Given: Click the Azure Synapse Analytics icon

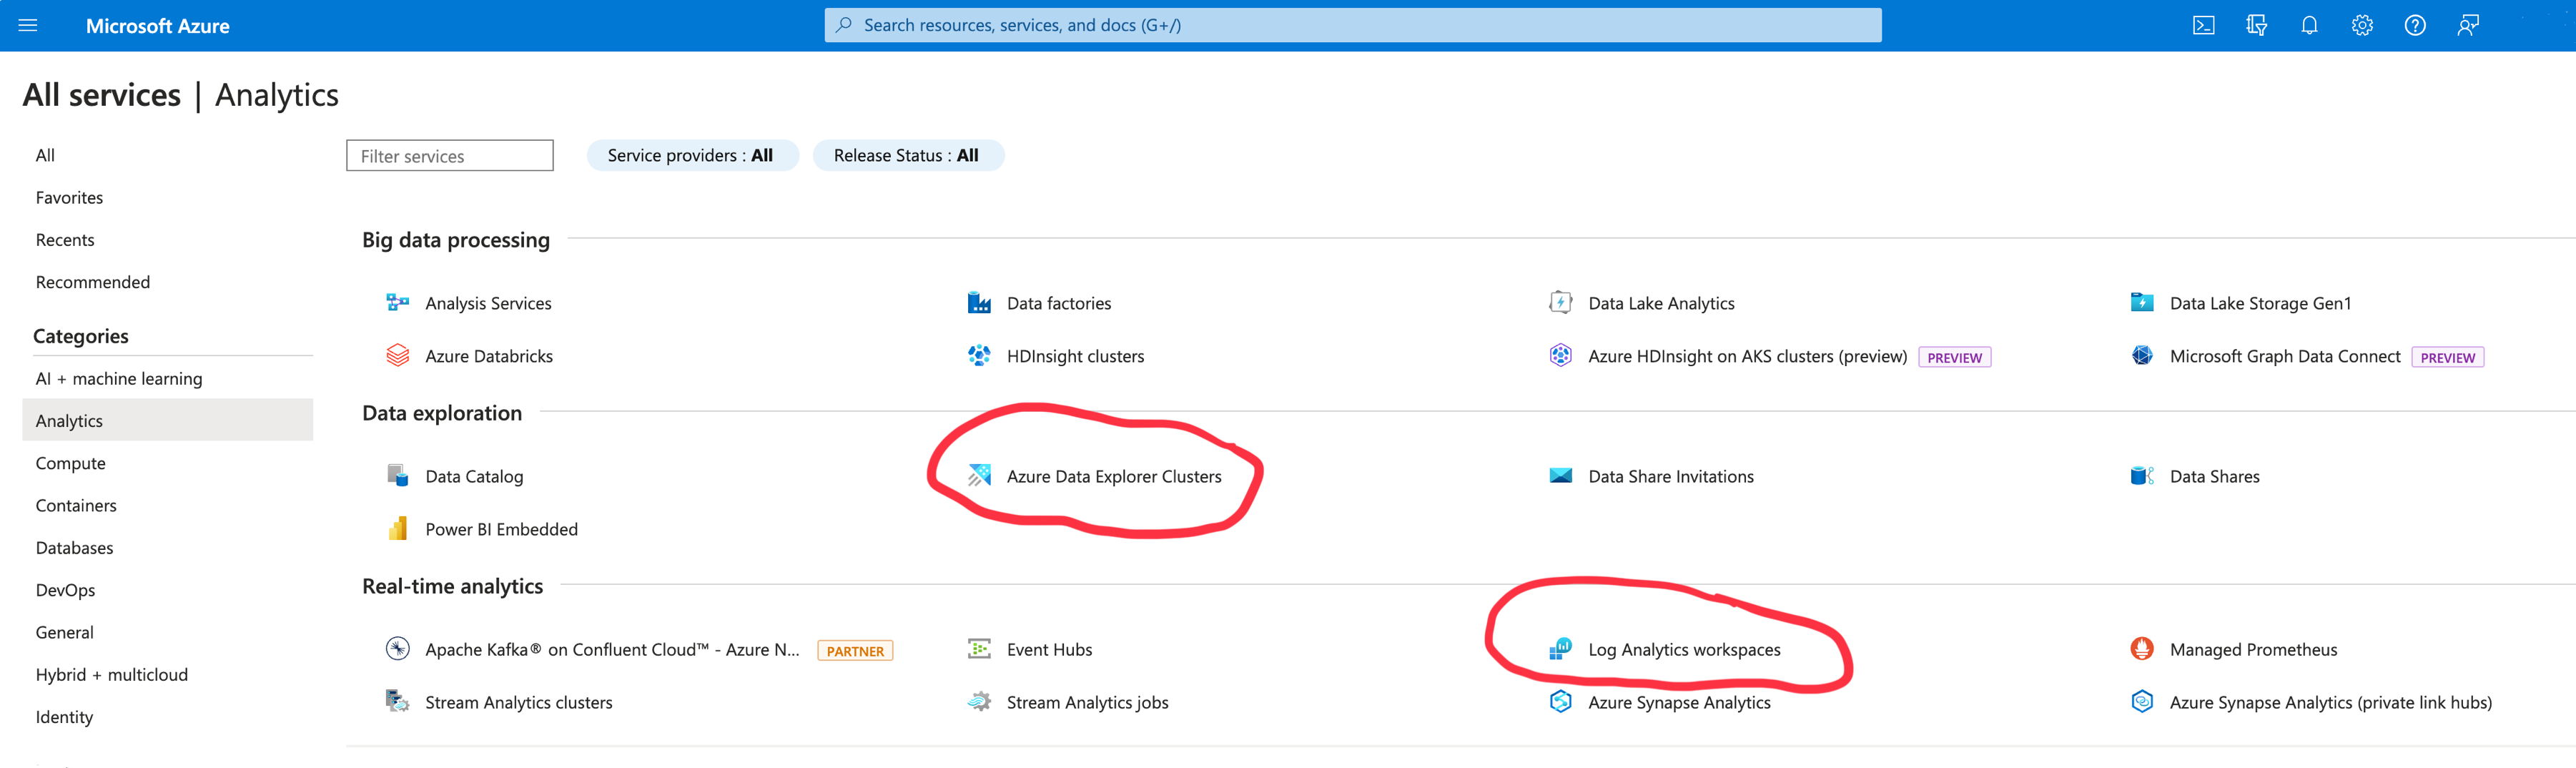Looking at the screenshot, I should coord(1560,701).
